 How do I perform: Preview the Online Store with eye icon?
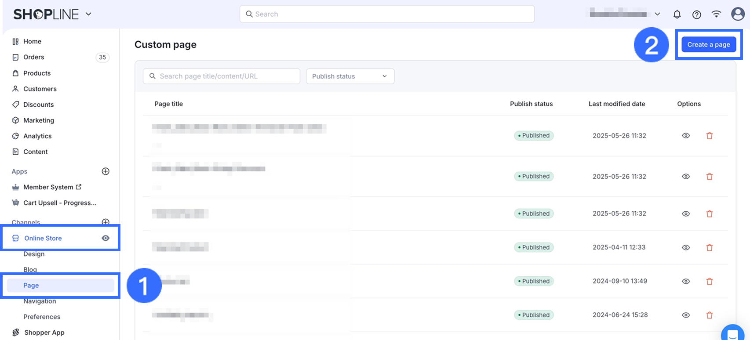pos(106,238)
